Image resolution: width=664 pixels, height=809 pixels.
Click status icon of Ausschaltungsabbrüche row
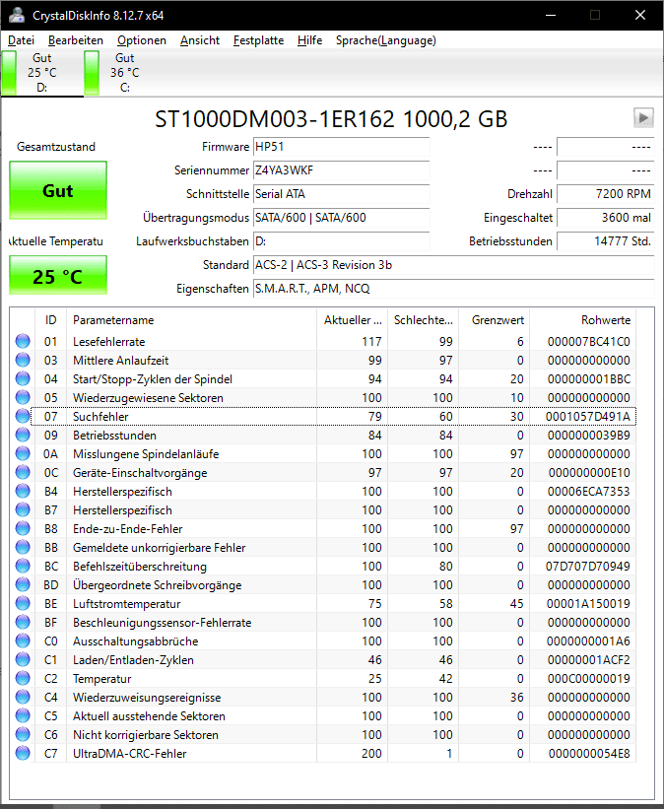(23, 640)
